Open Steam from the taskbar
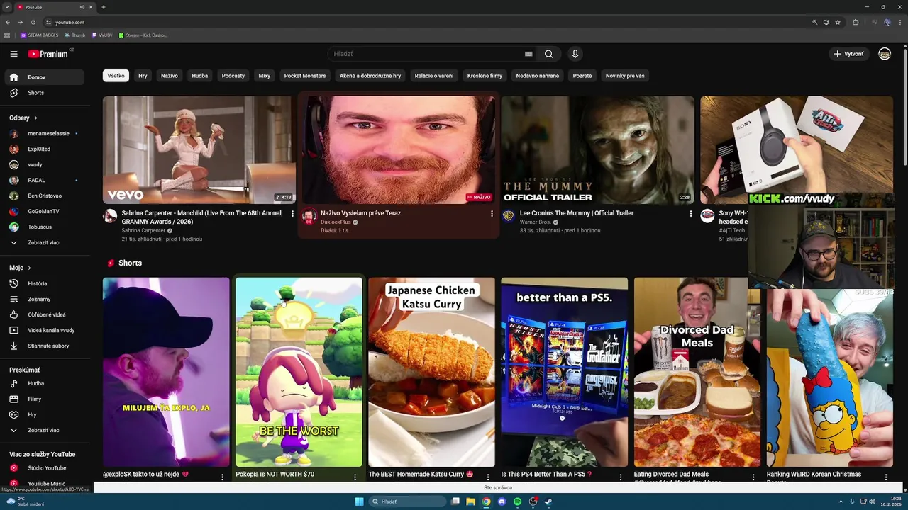908x510 pixels. (548, 501)
